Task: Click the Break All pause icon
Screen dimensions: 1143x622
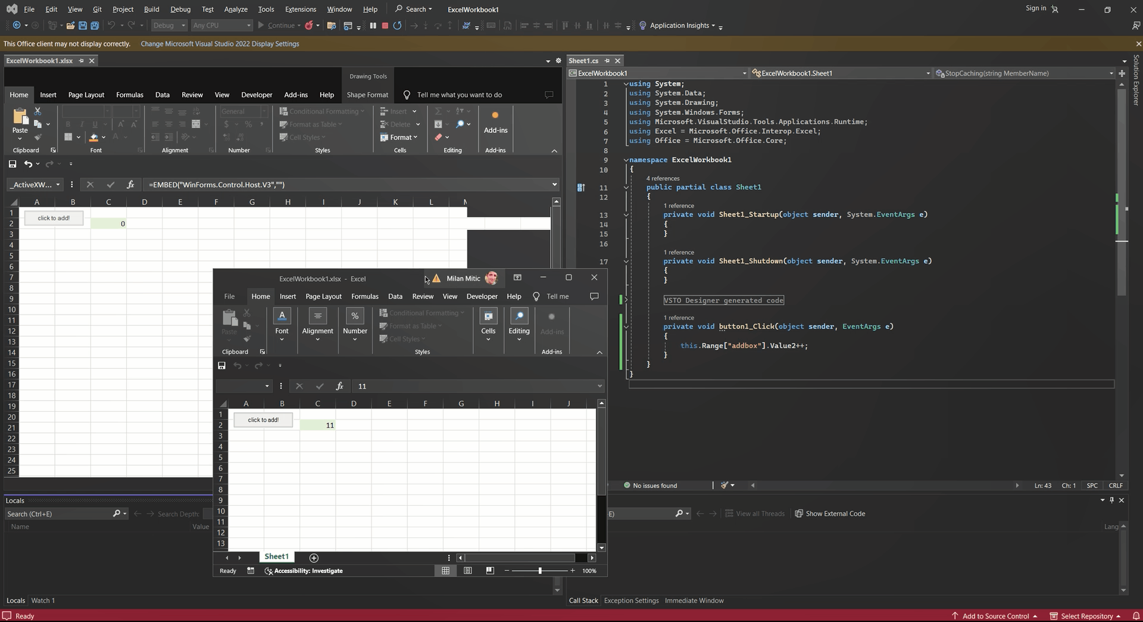Action: tap(373, 26)
